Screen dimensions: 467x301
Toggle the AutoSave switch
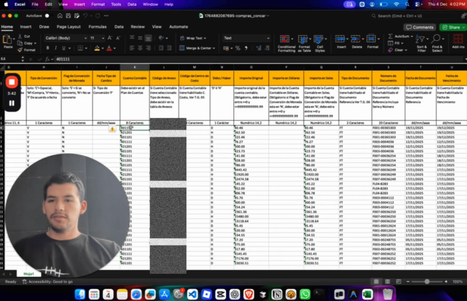(47, 16)
